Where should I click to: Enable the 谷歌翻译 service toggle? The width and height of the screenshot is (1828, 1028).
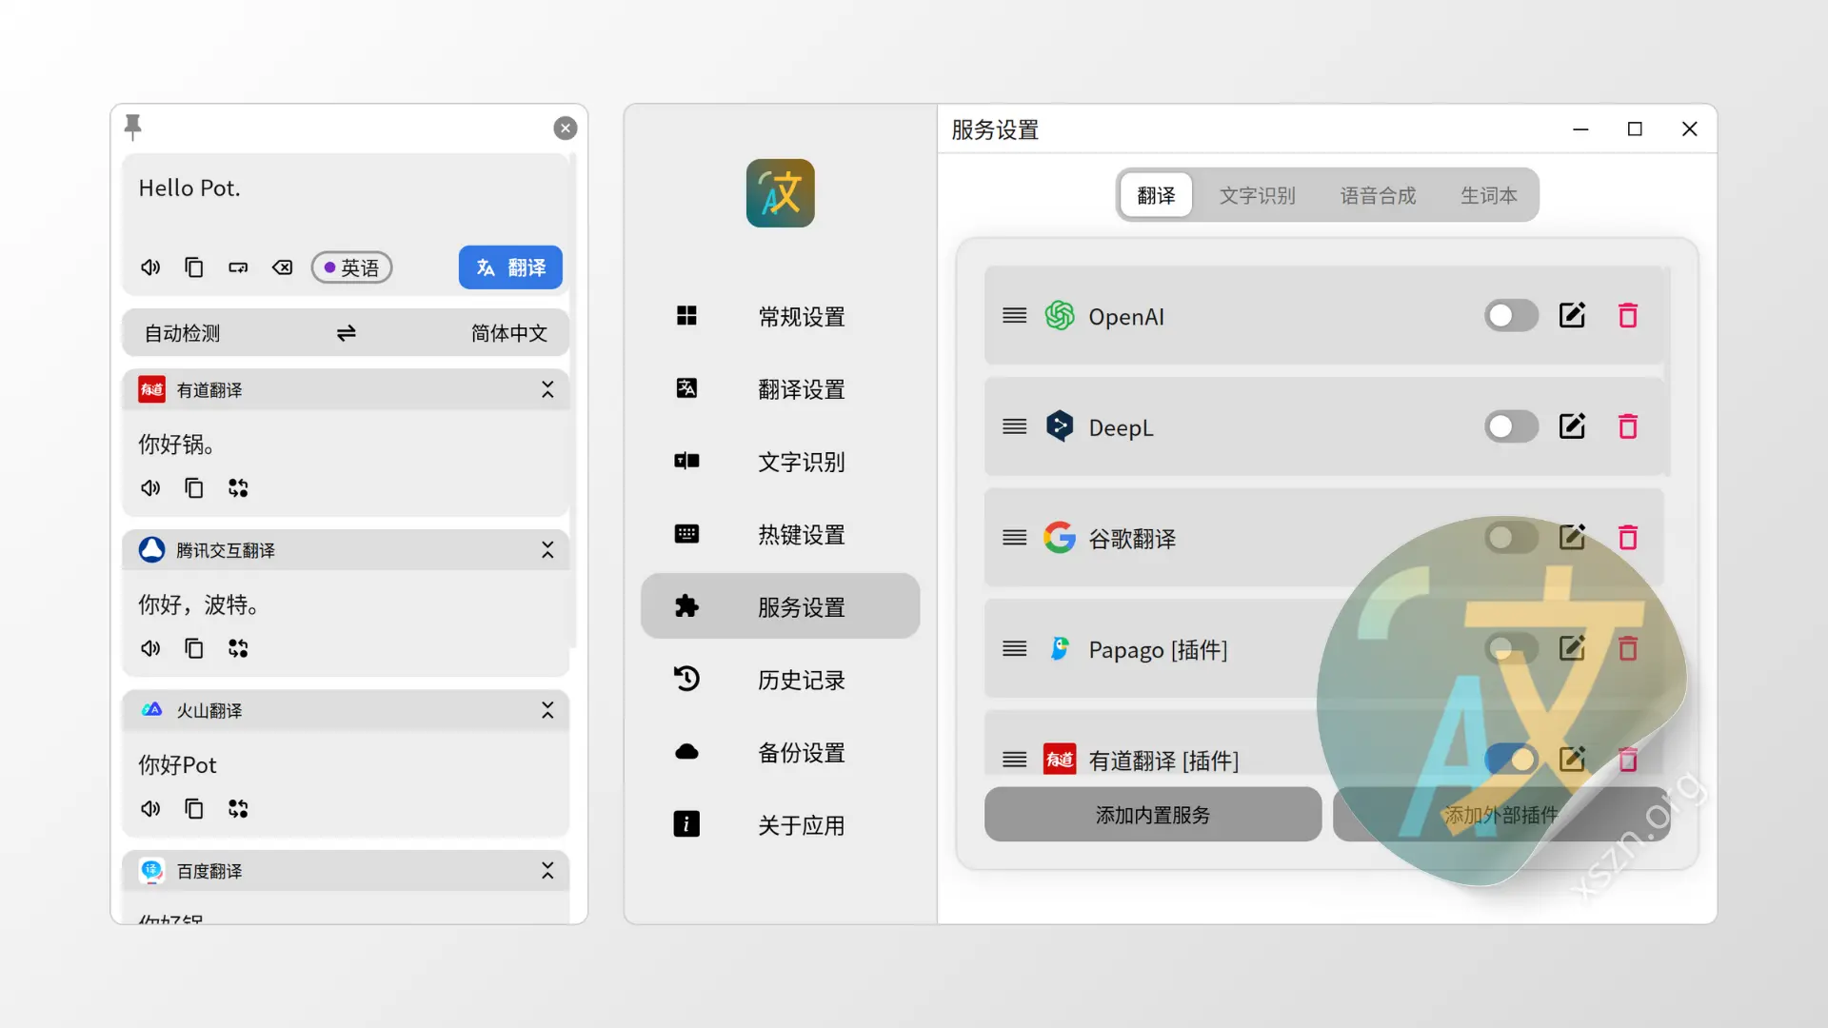(x=1511, y=537)
